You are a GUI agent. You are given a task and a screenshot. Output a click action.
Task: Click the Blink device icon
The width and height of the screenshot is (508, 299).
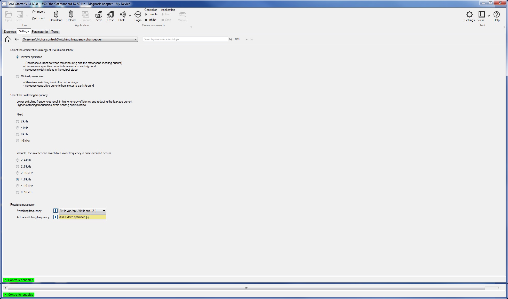click(x=122, y=16)
